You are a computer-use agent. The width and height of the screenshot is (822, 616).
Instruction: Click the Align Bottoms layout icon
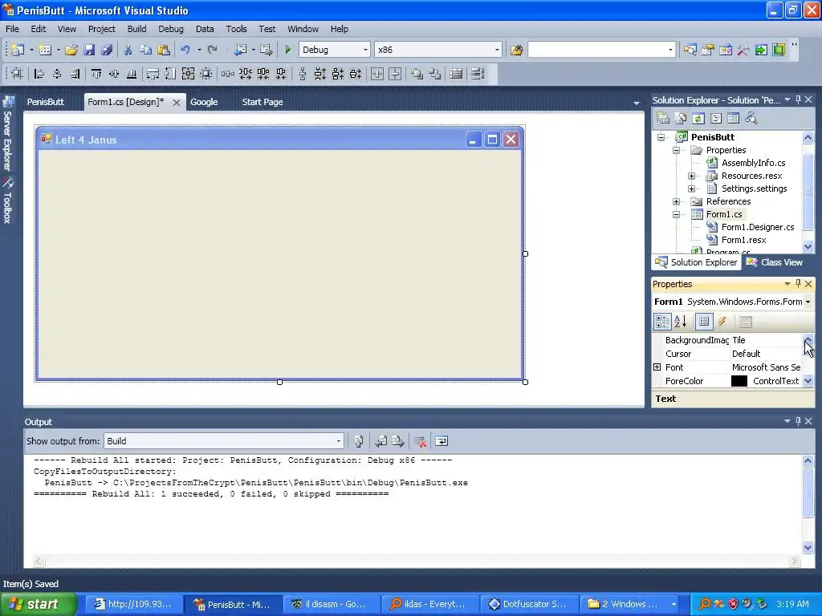[132, 74]
